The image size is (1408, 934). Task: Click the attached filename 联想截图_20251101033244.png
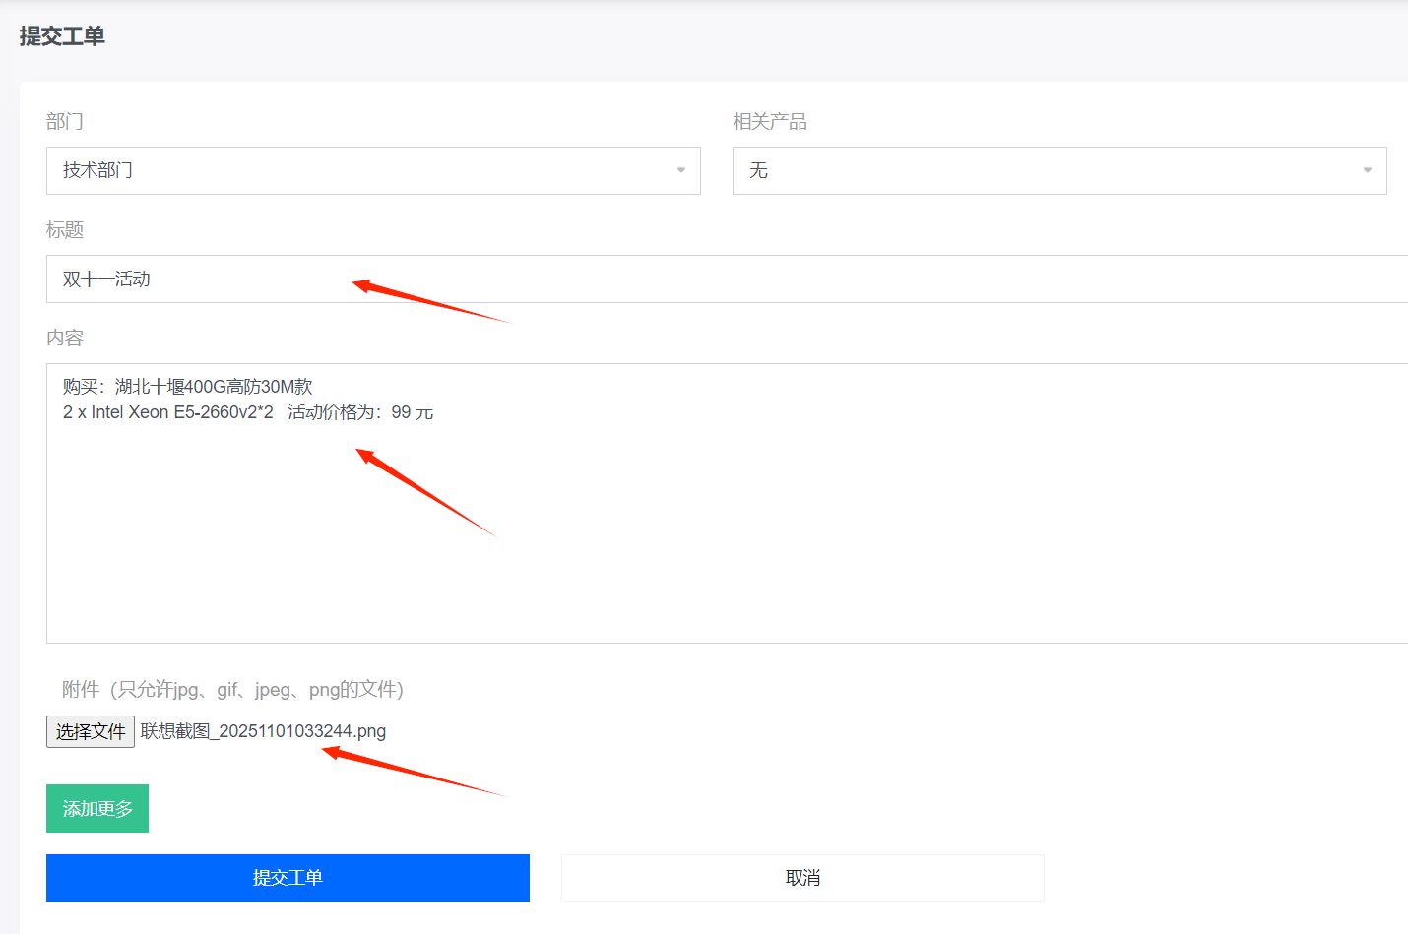click(263, 731)
